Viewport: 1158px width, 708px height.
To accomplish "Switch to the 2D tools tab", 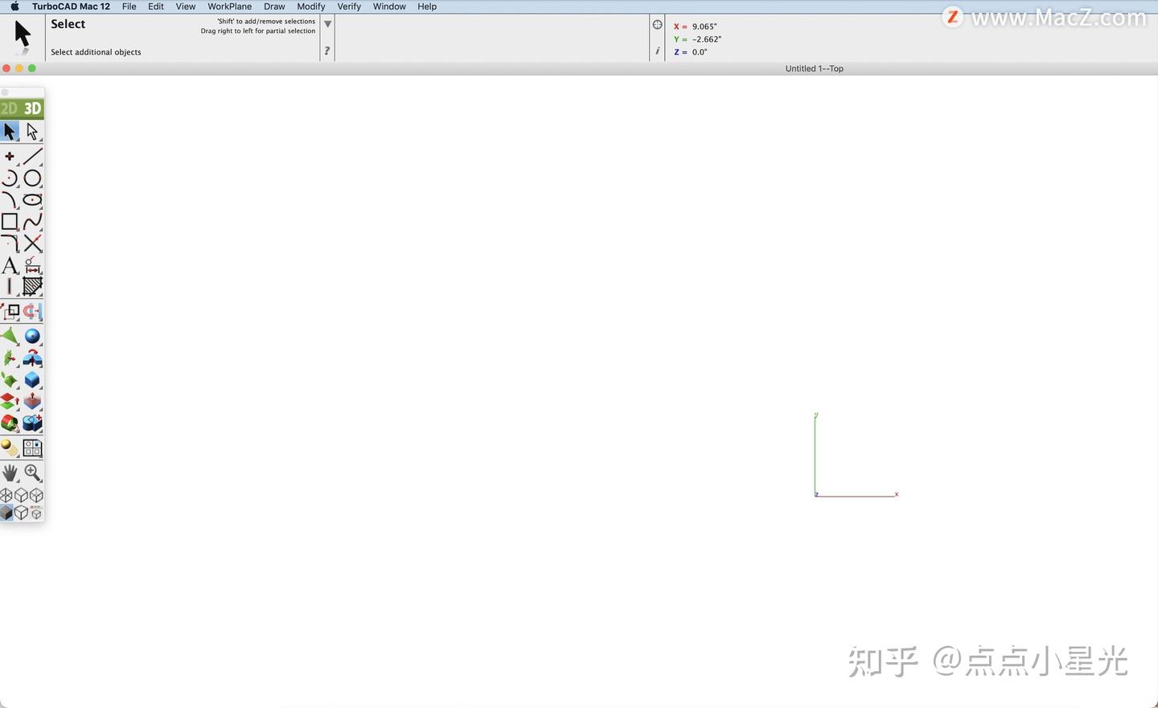I will pos(10,108).
